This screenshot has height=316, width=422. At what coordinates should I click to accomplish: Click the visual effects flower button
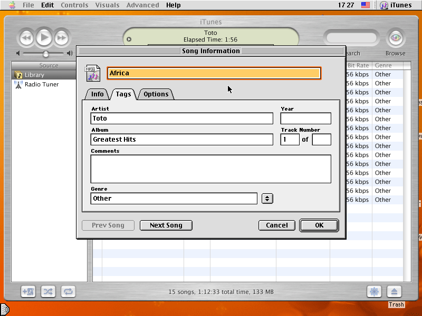[x=374, y=292]
